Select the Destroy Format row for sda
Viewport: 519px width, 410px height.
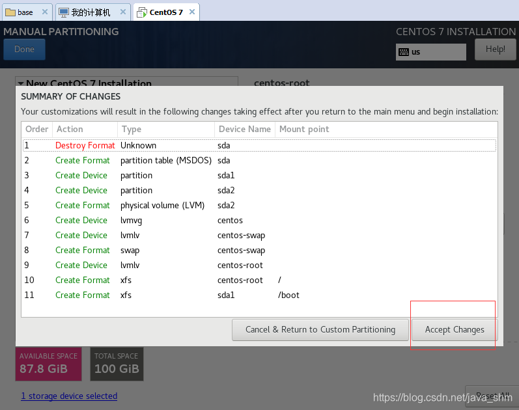tap(259, 146)
